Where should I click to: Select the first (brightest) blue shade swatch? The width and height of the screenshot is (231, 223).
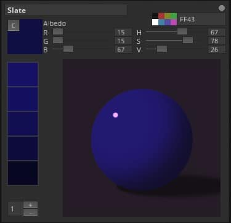23,74
